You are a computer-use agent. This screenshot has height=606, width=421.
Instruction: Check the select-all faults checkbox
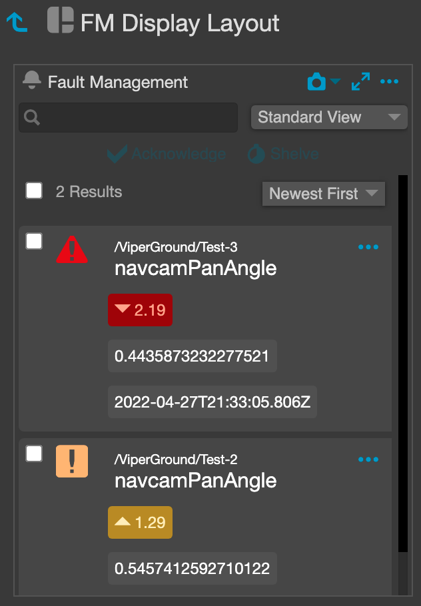[x=33, y=190]
